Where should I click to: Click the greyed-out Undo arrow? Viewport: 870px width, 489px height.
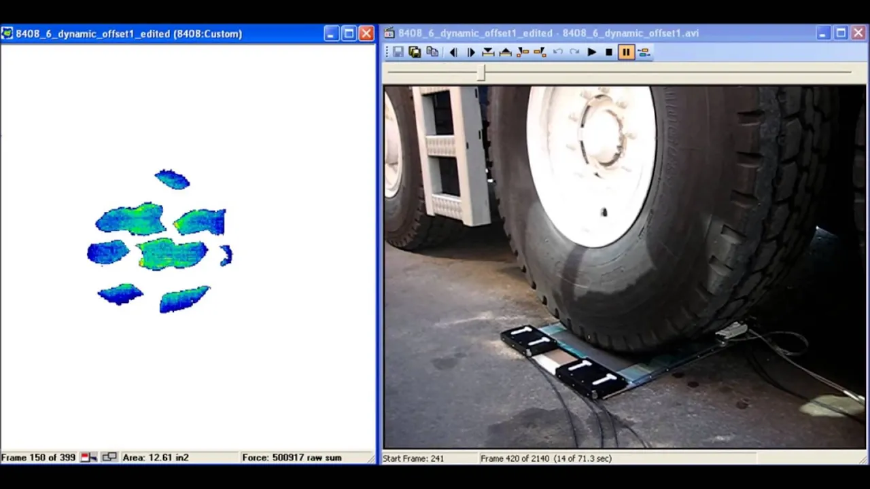pyautogui.click(x=558, y=52)
